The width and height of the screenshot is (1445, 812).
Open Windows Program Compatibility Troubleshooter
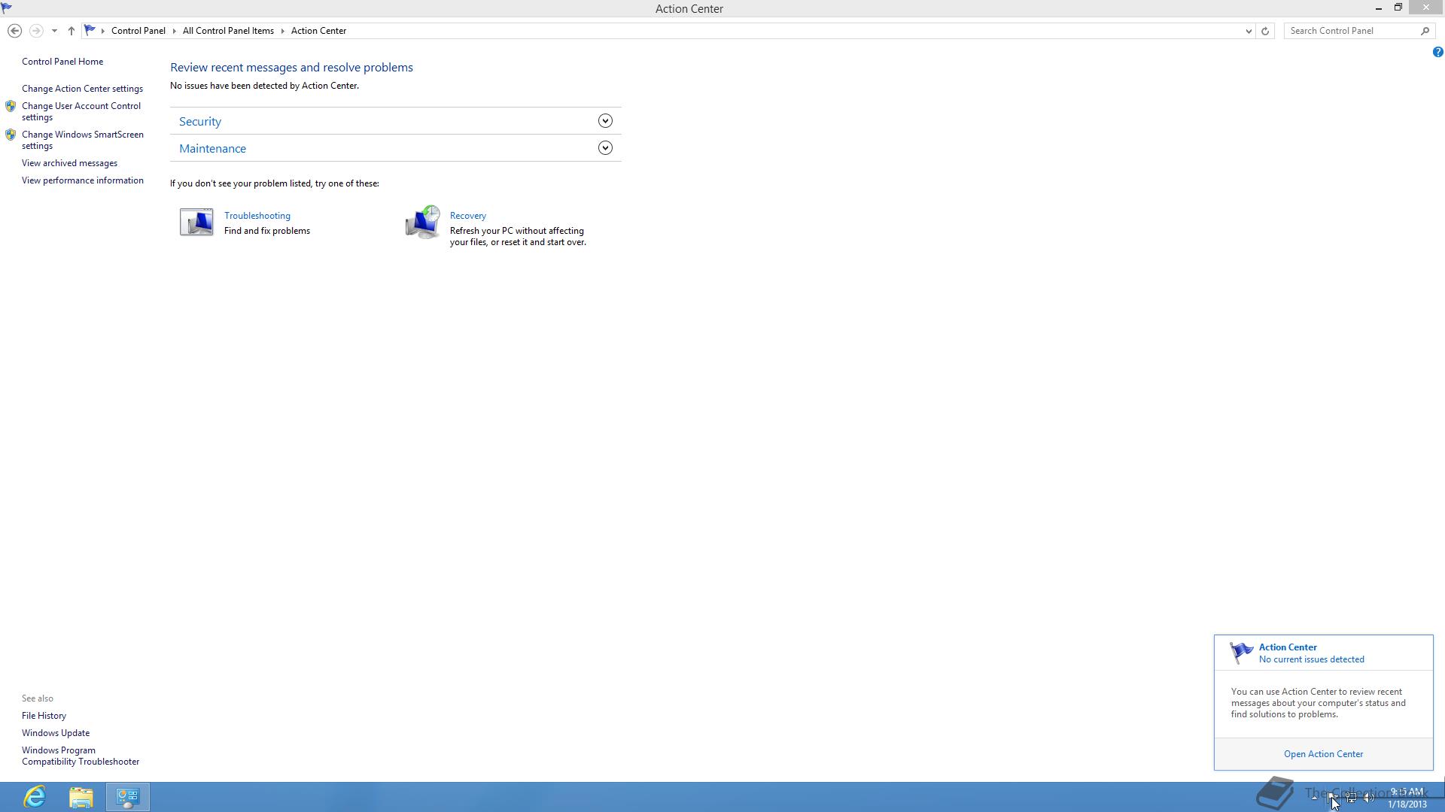coord(81,756)
